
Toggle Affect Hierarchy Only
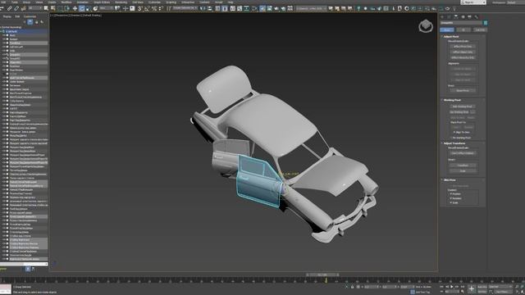pos(463,57)
